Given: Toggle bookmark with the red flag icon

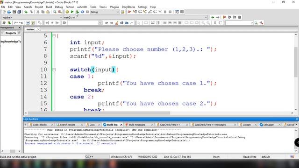Looking at the screenshot, I should pos(224,17).
